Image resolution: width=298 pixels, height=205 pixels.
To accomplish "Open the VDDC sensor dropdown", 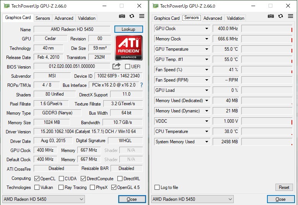I will click(x=207, y=121).
